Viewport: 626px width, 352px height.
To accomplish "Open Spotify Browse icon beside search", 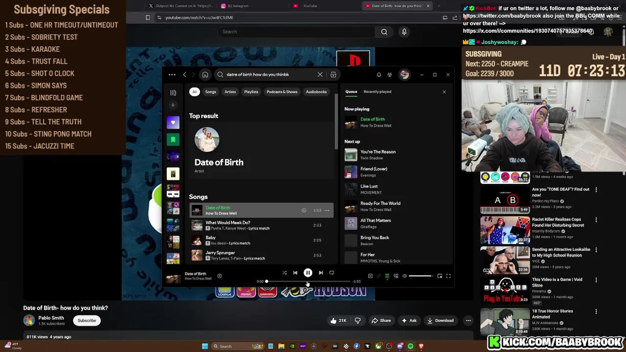I will pos(333,75).
